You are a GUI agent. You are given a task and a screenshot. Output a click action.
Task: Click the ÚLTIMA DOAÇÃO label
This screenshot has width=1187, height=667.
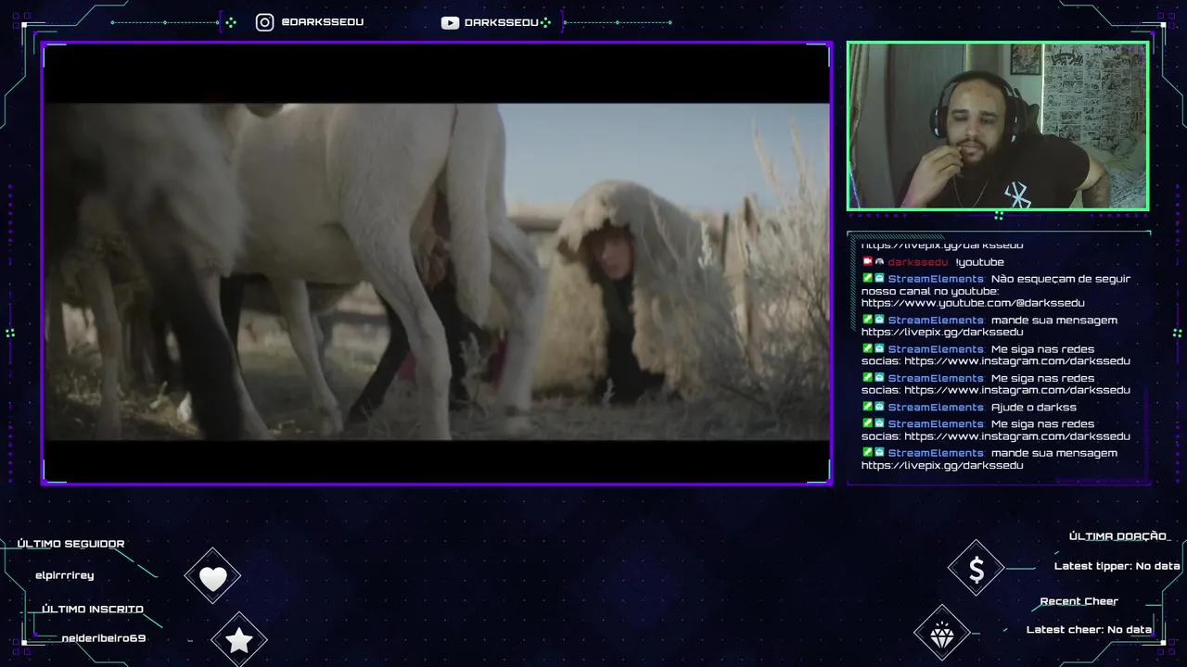click(x=1117, y=536)
